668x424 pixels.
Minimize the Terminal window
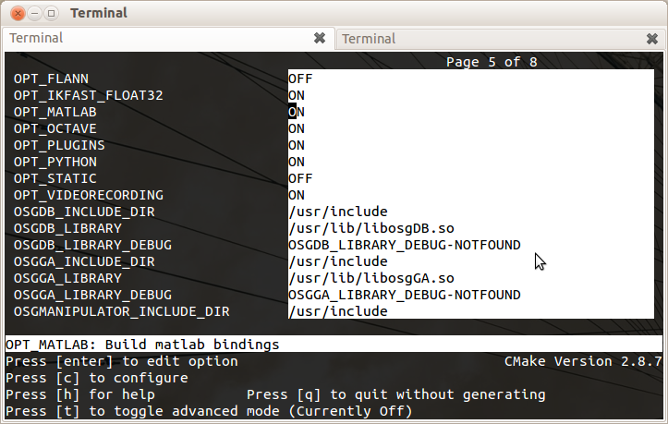click(32, 13)
